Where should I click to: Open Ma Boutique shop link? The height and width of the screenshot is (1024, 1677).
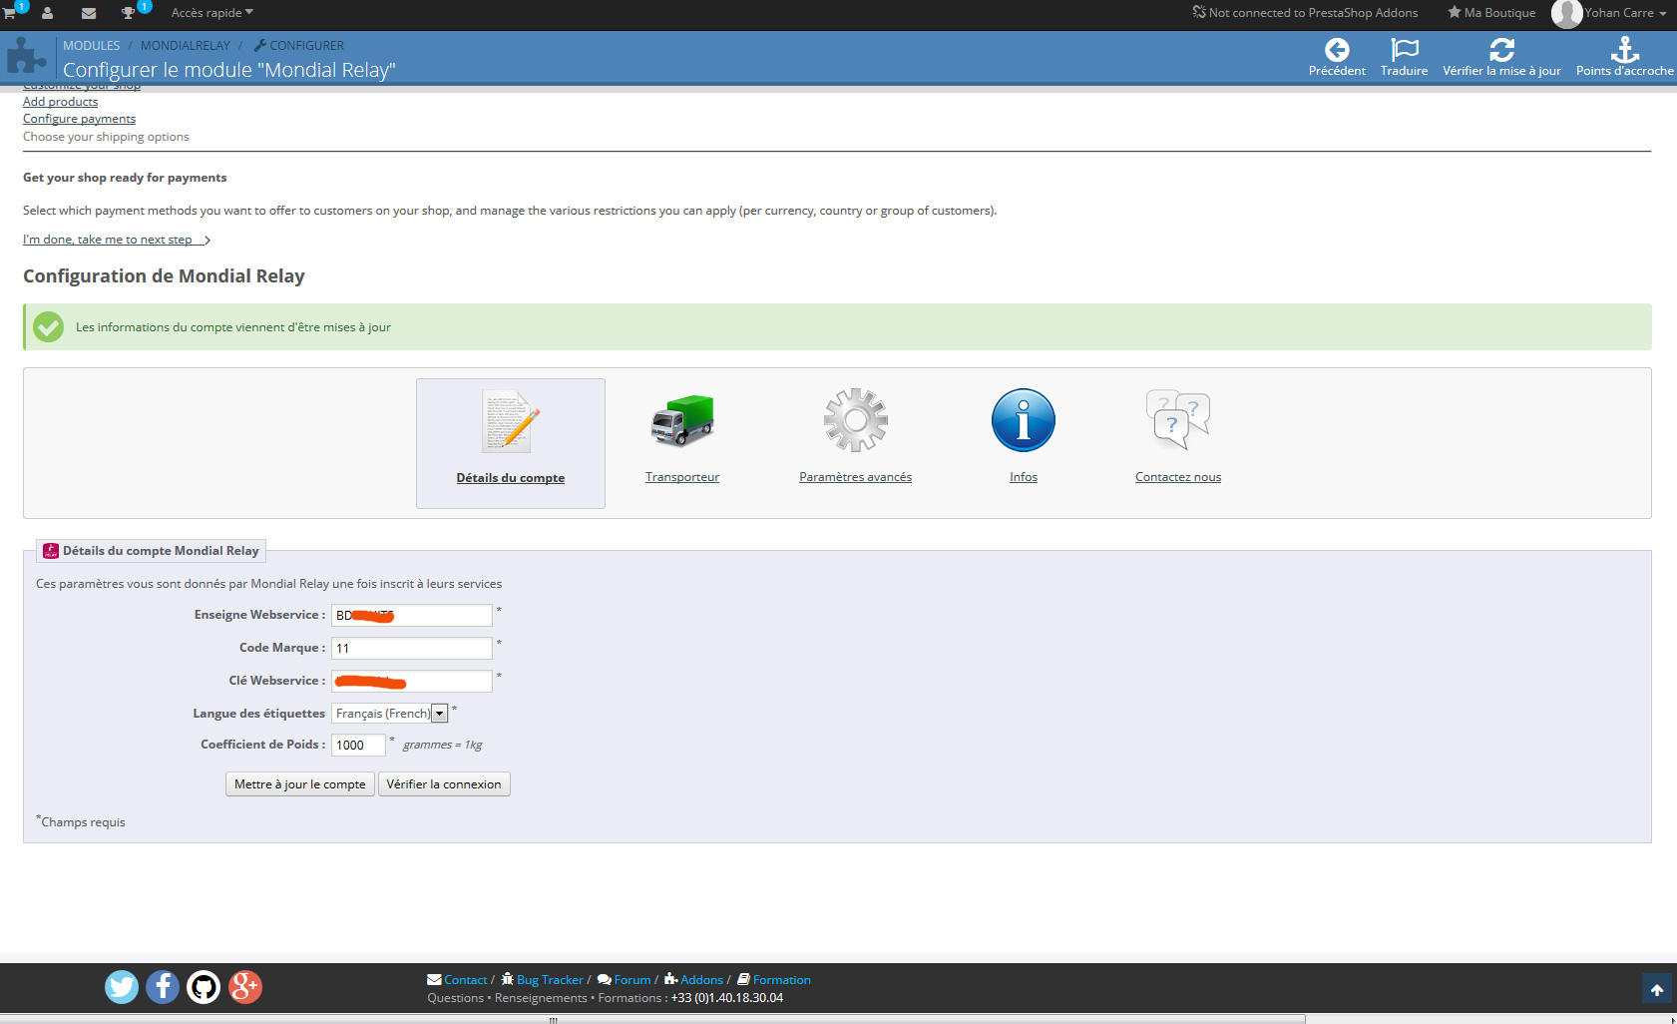[x=1491, y=13]
